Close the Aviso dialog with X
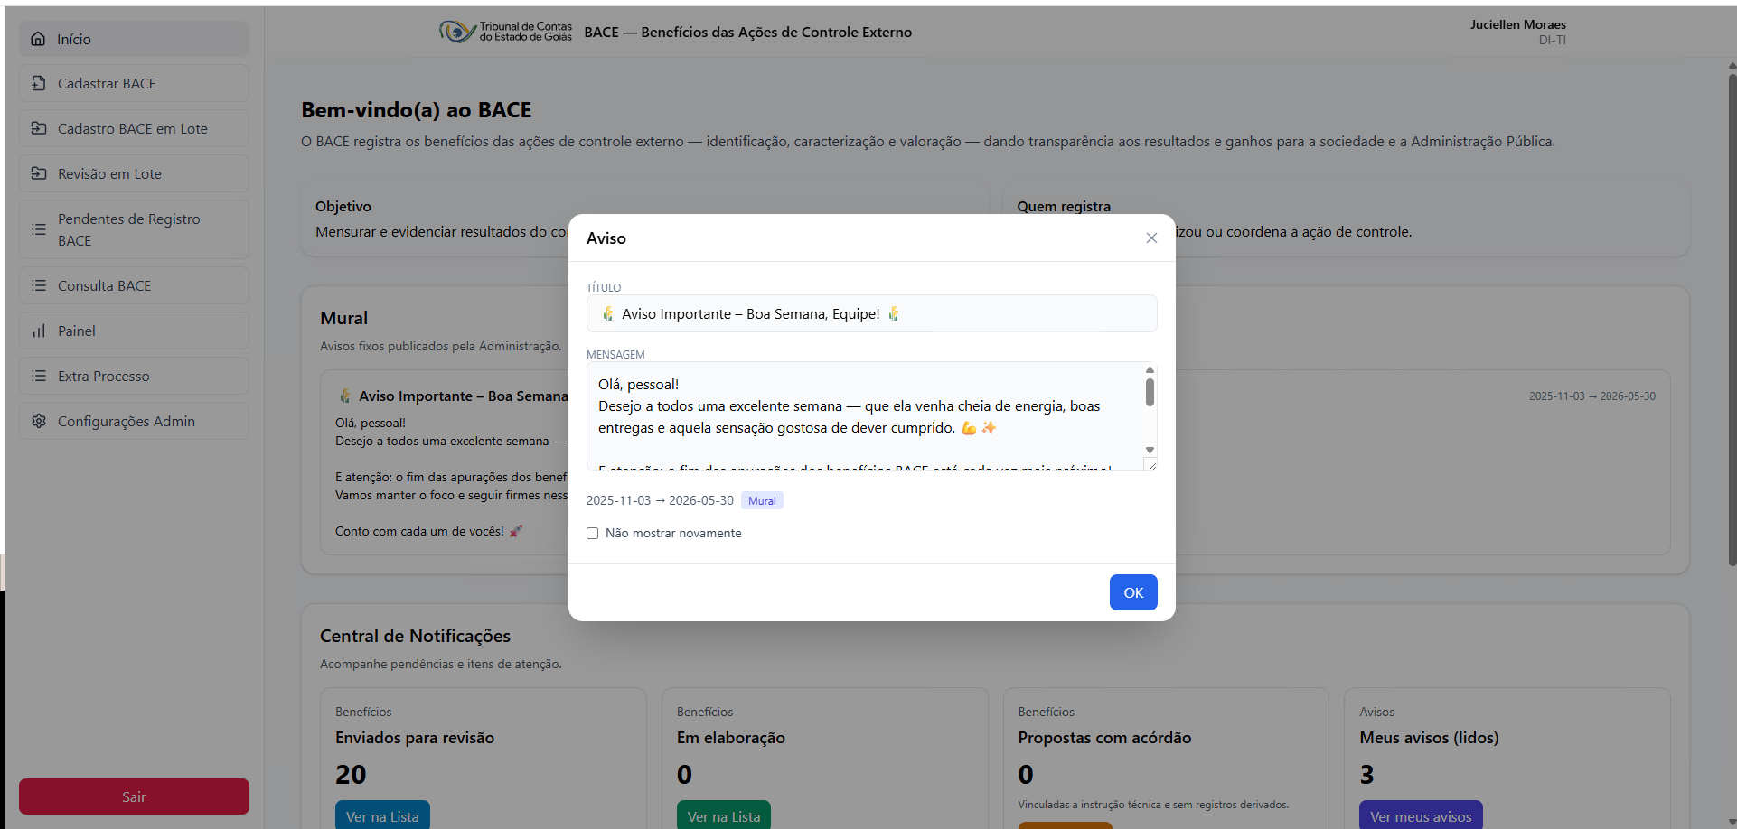Viewport: 1737px width, 829px height. [x=1151, y=238]
